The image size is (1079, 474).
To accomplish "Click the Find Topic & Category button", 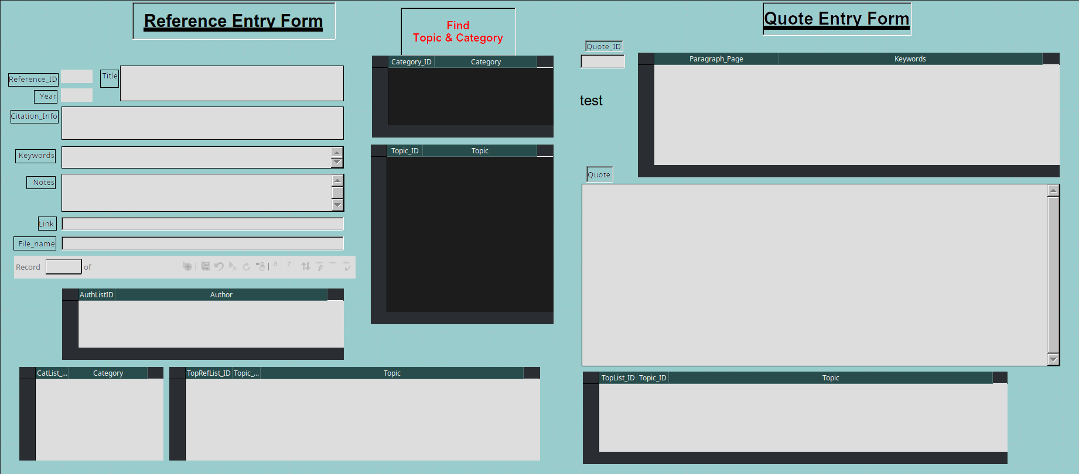I will point(458,32).
